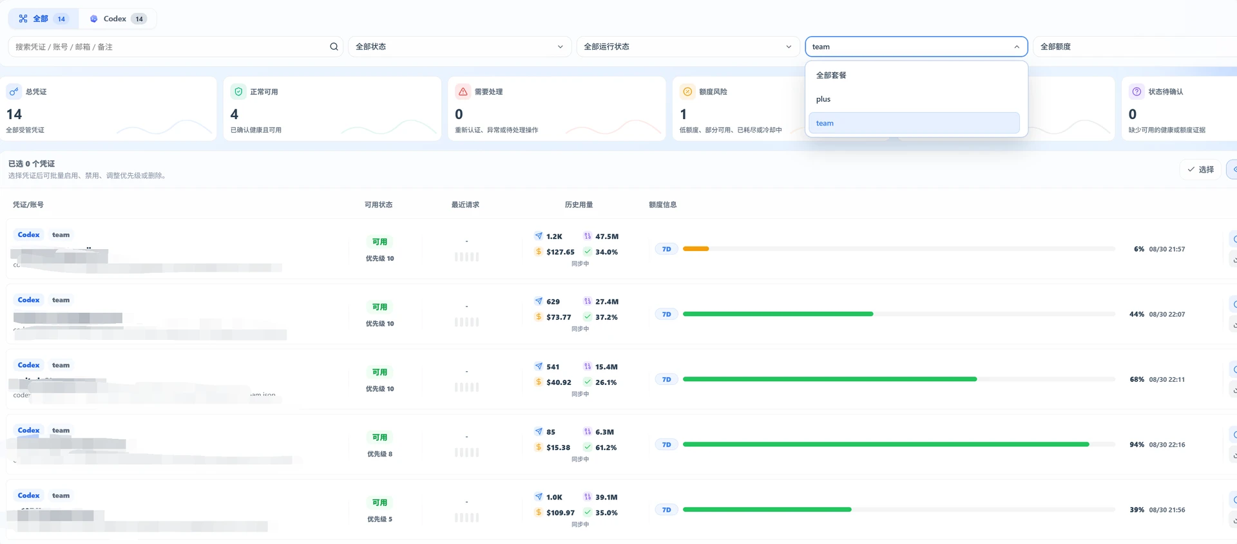Click the 选择 button
The width and height of the screenshot is (1237, 544).
[x=1200, y=169]
